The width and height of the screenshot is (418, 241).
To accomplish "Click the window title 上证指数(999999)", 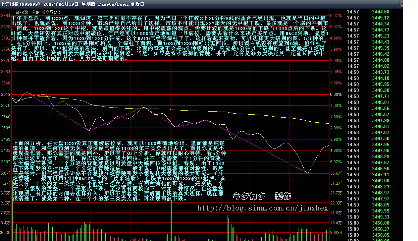I will (x=21, y=4).
